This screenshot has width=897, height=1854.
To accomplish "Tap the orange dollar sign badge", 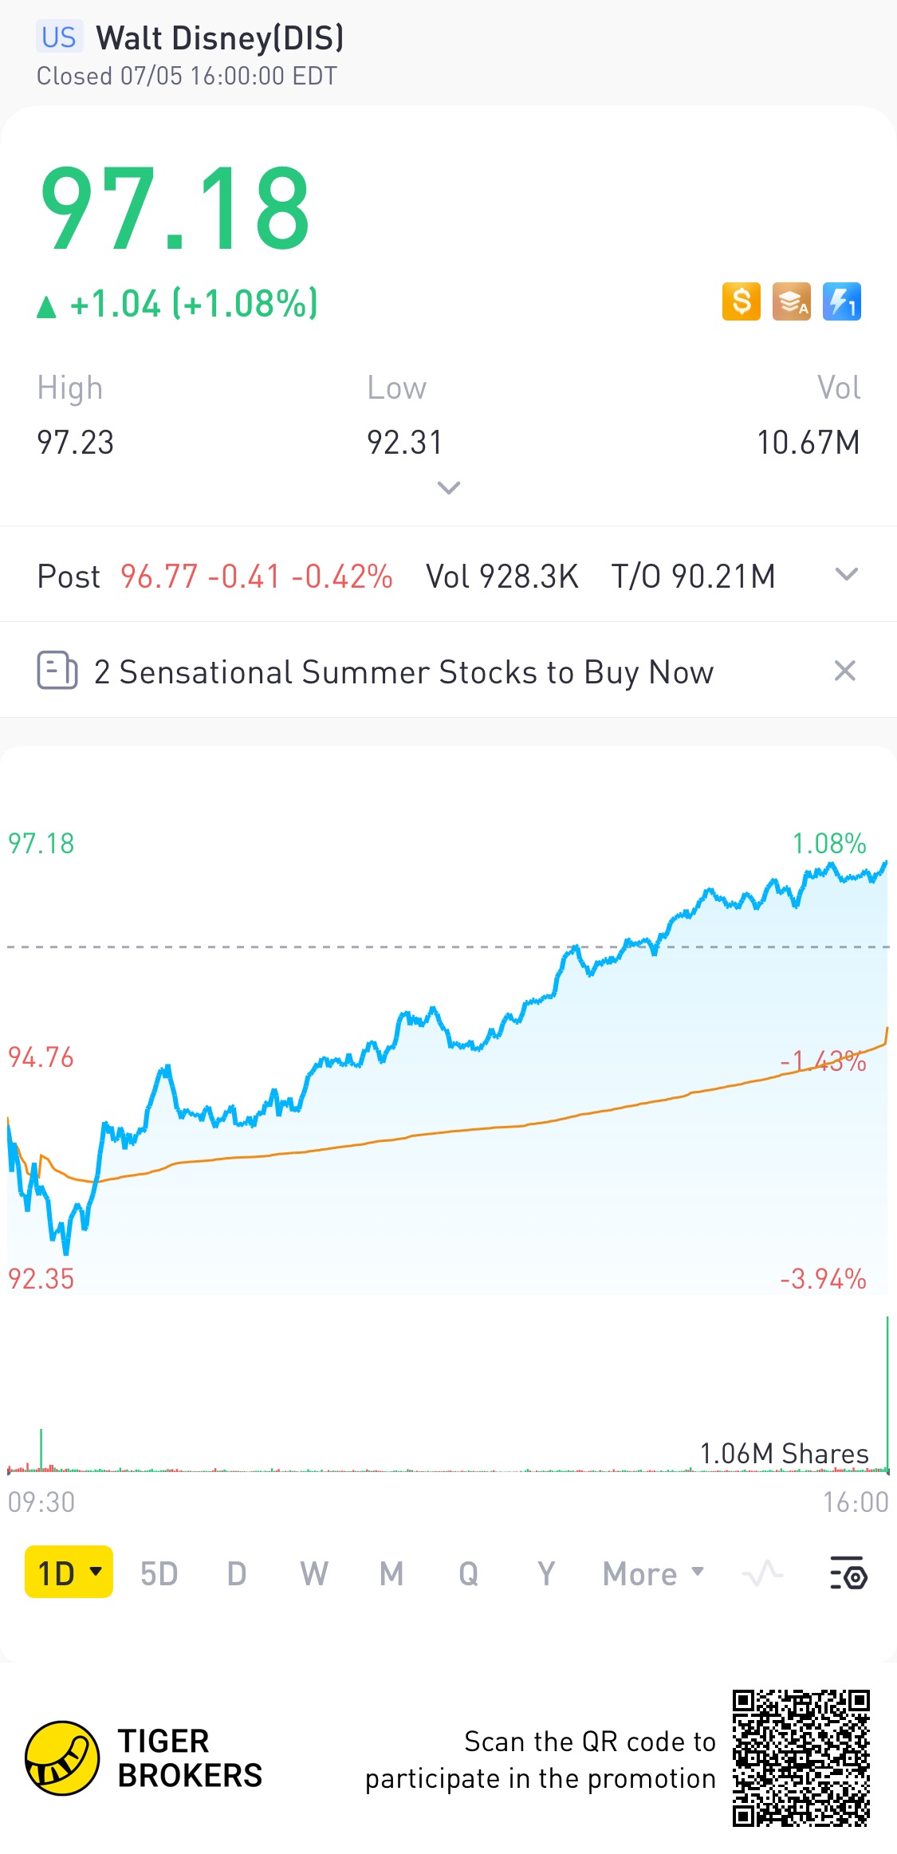I will coord(742,302).
